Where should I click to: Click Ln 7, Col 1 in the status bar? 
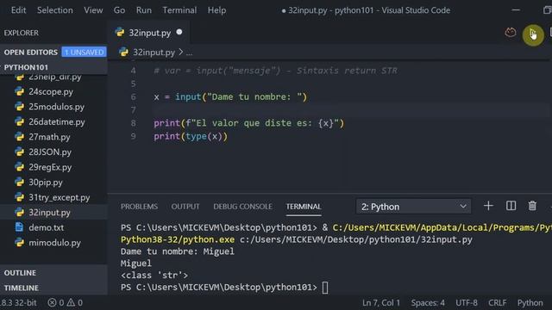(x=381, y=302)
